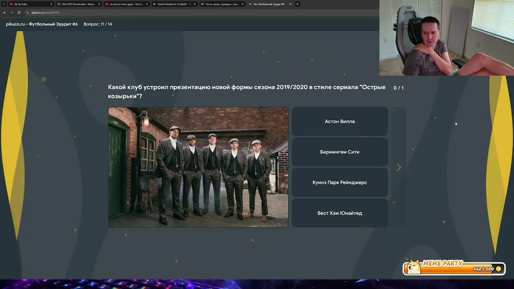Screen dimensions: 514x289
Task: View site information icon in address bar
Action: (28, 12)
